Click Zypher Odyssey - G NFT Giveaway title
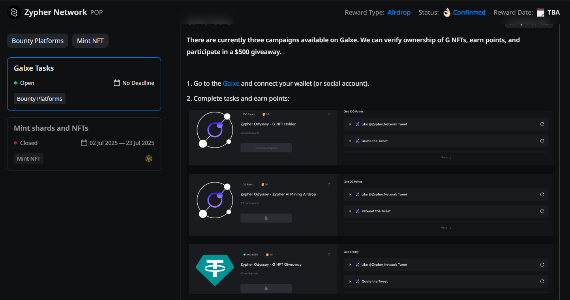Image resolution: width=570 pixels, height=300 pixels. pyautogui.click(x=271, y=264)
